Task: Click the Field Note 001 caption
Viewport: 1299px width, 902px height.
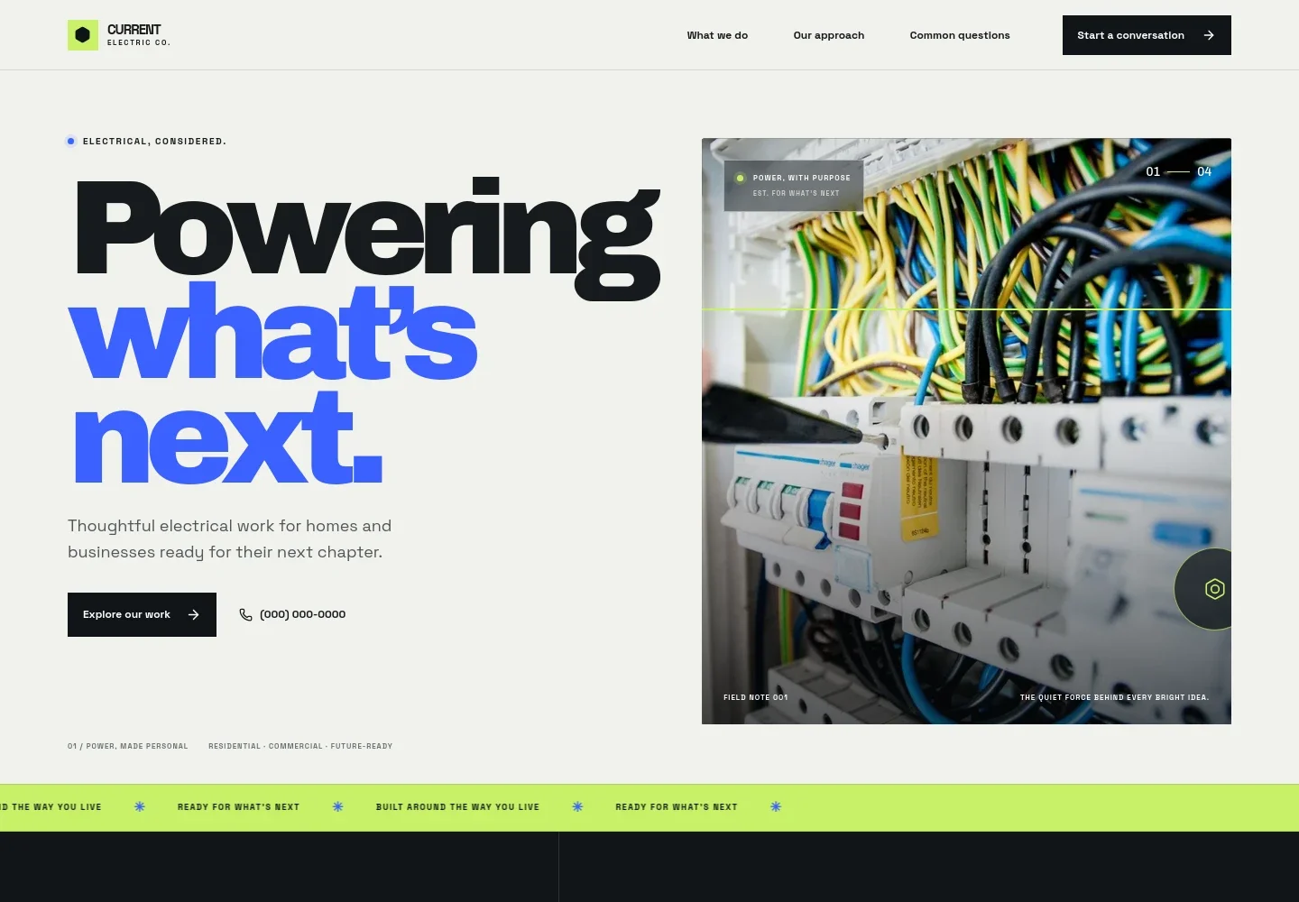Action: coord(756,697)
